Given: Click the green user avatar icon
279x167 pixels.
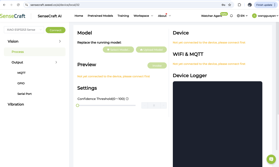Looking at the screenshot, I should 254,16.
